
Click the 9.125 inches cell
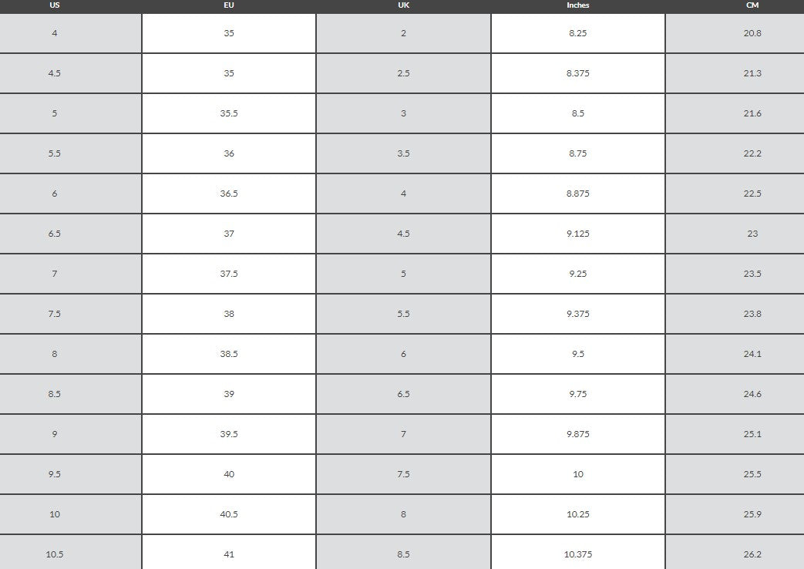tap(578, 234)
